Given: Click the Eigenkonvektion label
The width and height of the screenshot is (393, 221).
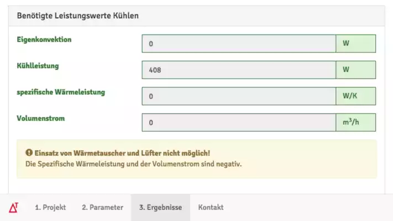Looking at the screenshot, I should tap(44, 40).
